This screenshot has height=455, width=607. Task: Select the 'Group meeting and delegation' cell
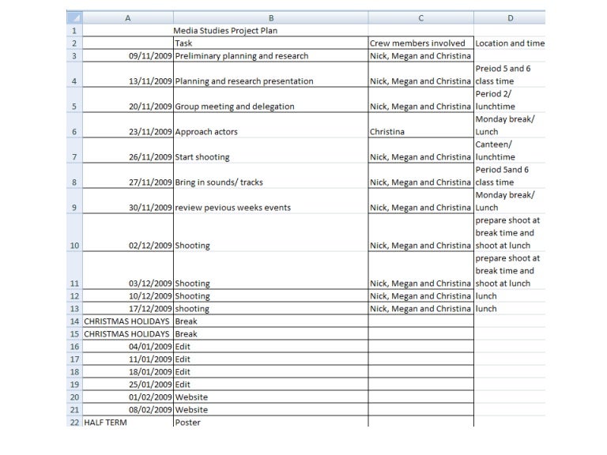click(270, 107)
